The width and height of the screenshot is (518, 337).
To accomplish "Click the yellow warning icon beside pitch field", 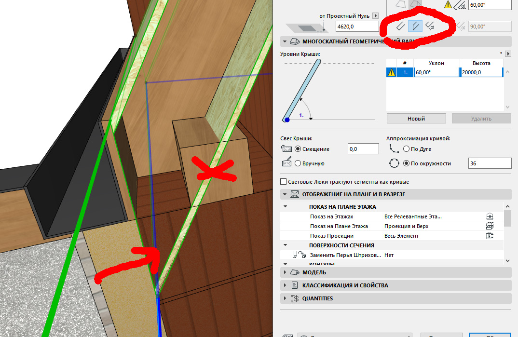I will coord(448,5).
